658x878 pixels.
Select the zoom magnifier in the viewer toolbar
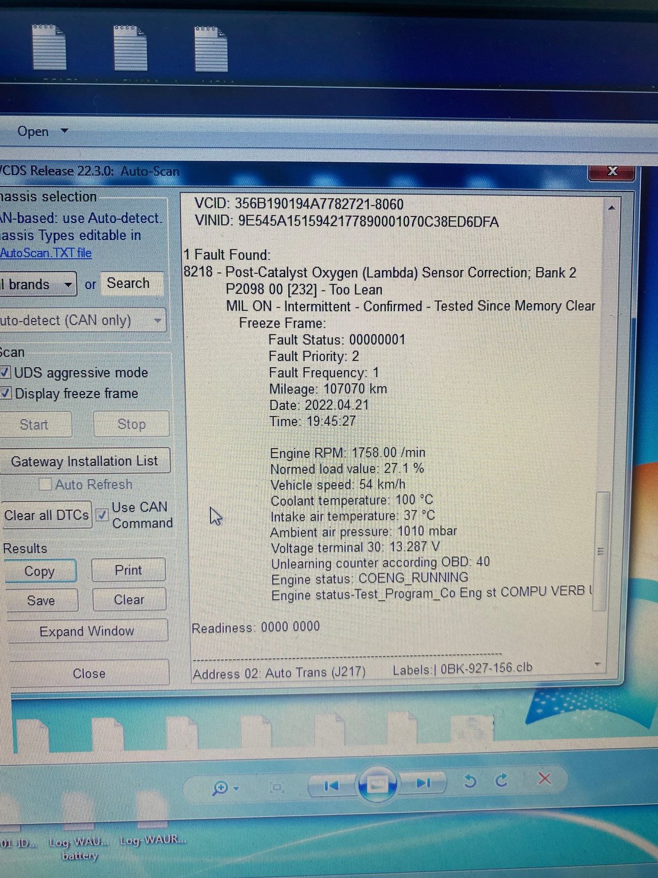coord(220,788)
